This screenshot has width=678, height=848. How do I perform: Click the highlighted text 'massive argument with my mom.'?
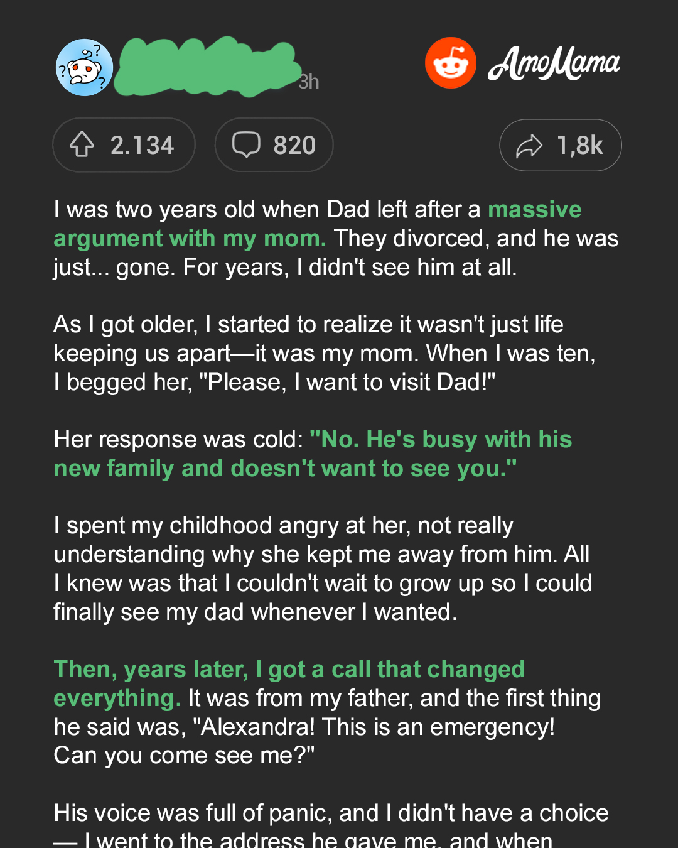coord(318,224)
